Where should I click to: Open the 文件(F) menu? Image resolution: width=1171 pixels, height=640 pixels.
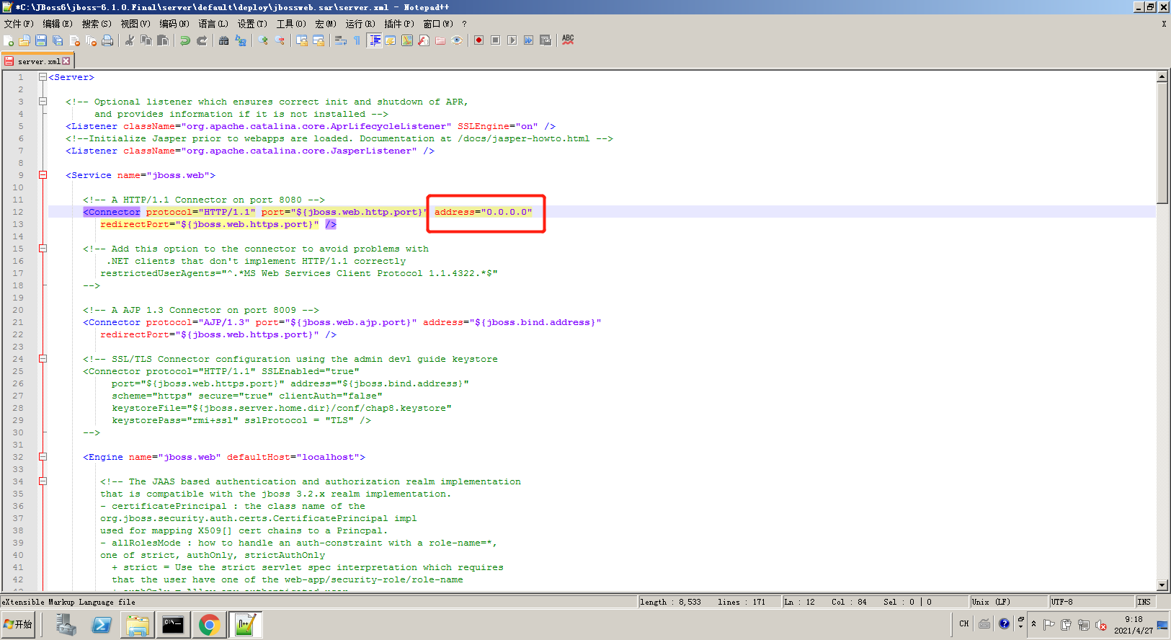(x=19, y=24)
